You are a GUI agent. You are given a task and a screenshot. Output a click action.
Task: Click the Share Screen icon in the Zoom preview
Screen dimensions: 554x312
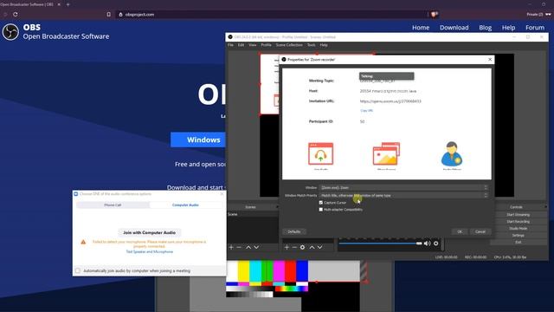tap(386, 154)
